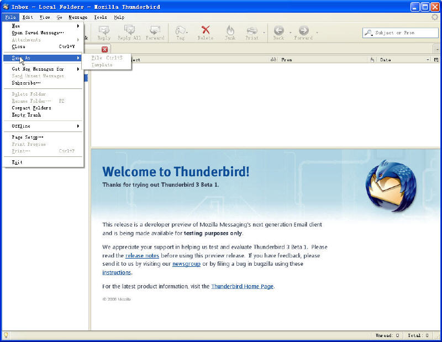Expand the Offline submenu
Viewport: 442px width, 342px height.
click(x=78, y=126)
